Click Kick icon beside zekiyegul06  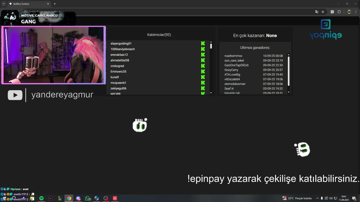point(203,88)
